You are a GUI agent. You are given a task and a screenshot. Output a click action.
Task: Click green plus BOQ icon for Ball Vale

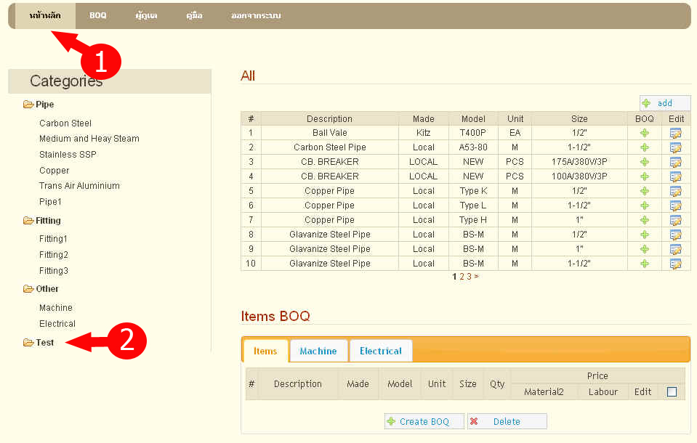644,133
